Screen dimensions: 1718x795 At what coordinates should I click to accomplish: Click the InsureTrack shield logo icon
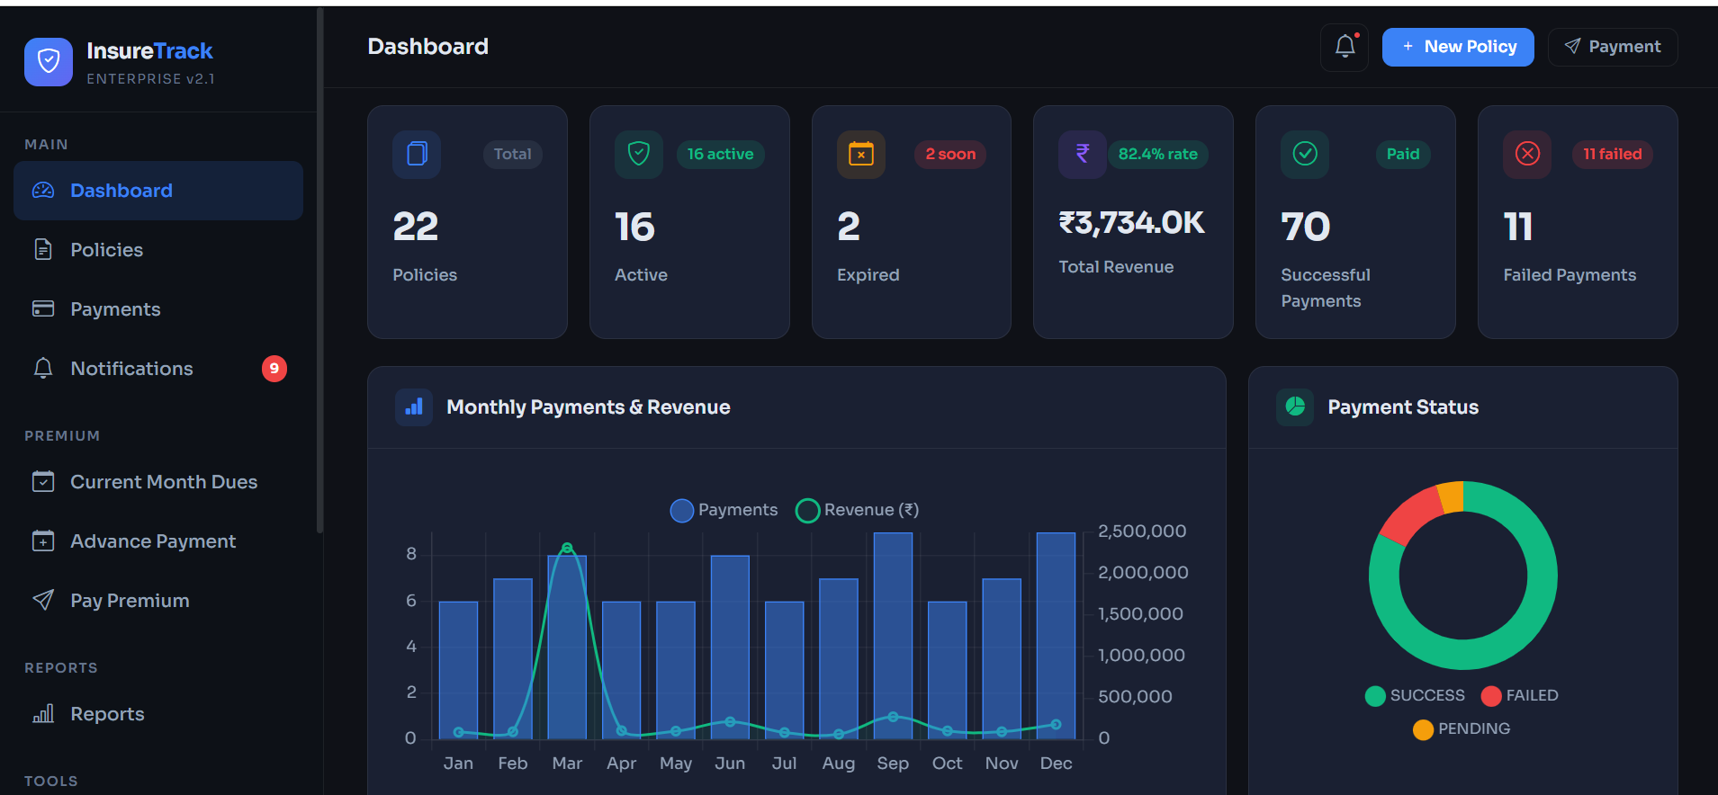click(x=49, y=62)
